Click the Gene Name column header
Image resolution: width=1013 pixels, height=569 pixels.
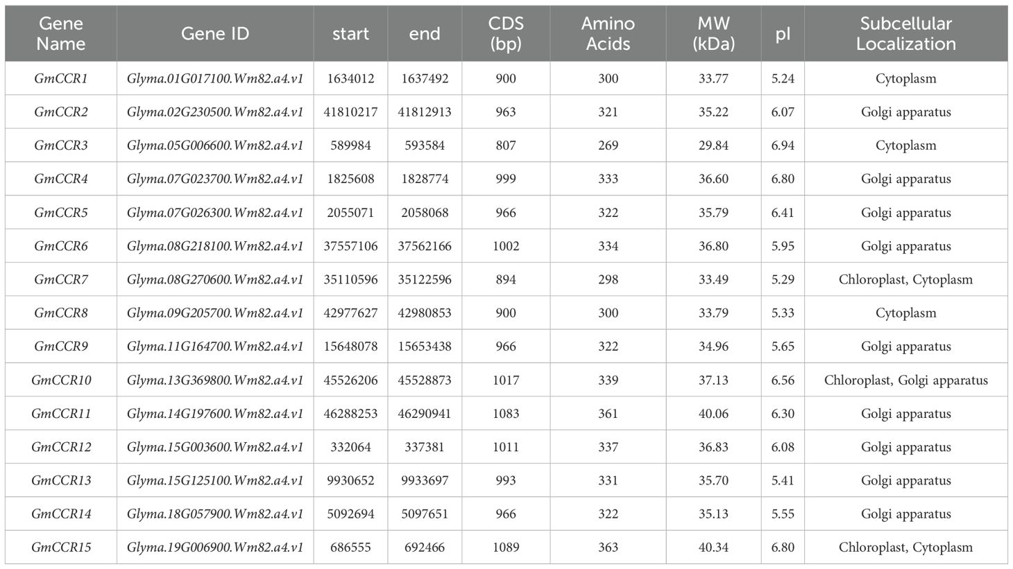pos(61,33)
